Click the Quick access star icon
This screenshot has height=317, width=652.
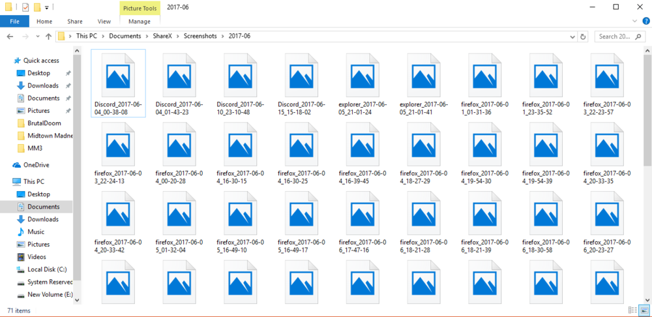click(x=17, y=60)
